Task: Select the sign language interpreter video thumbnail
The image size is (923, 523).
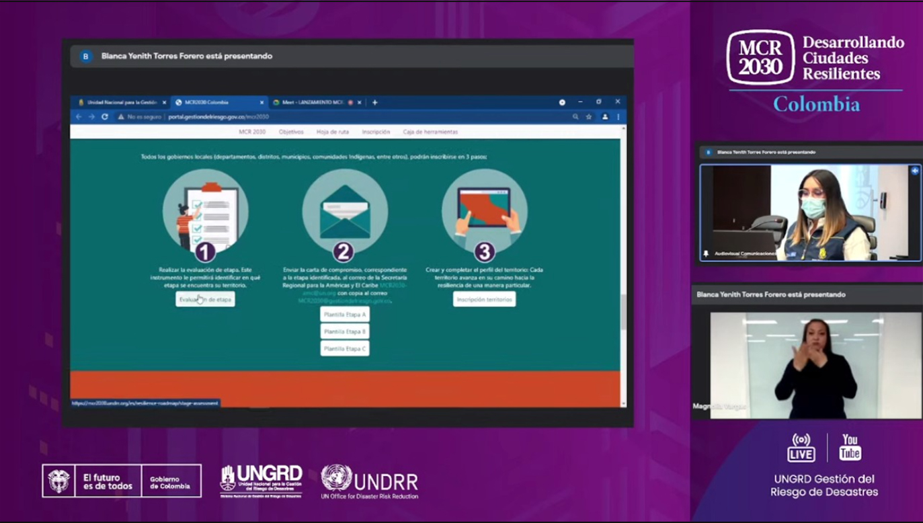Action: [x=815, y=366]
